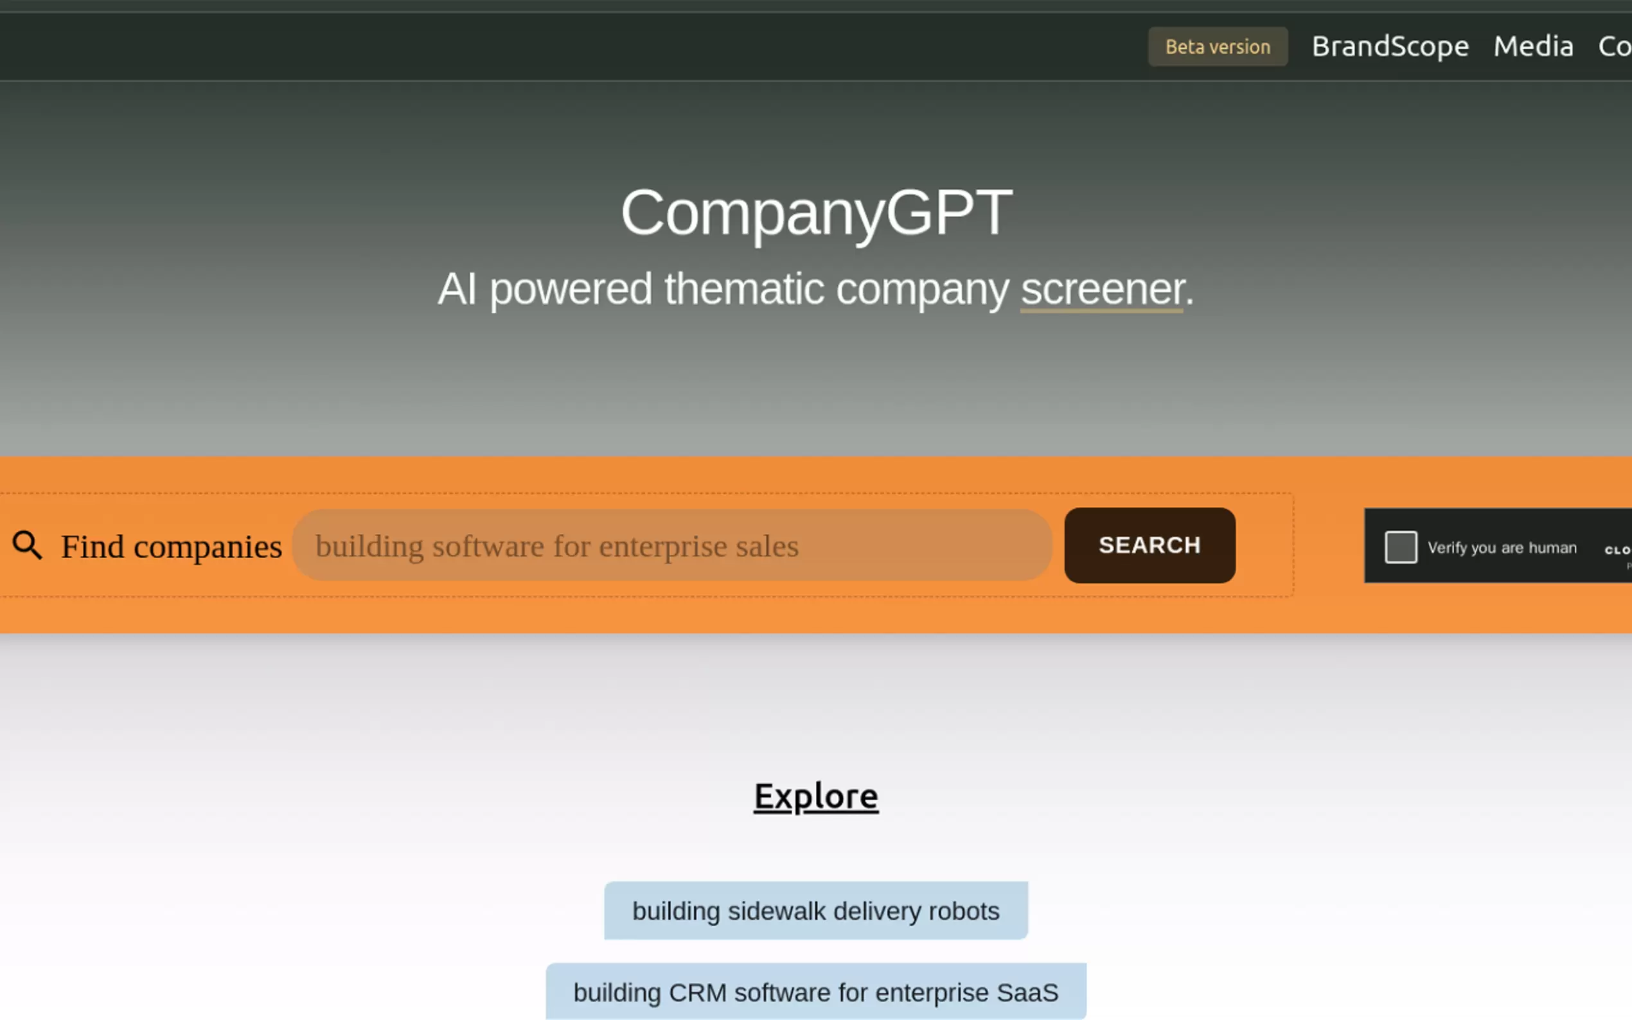Click the Verify you are human text

click(1502, 548)
